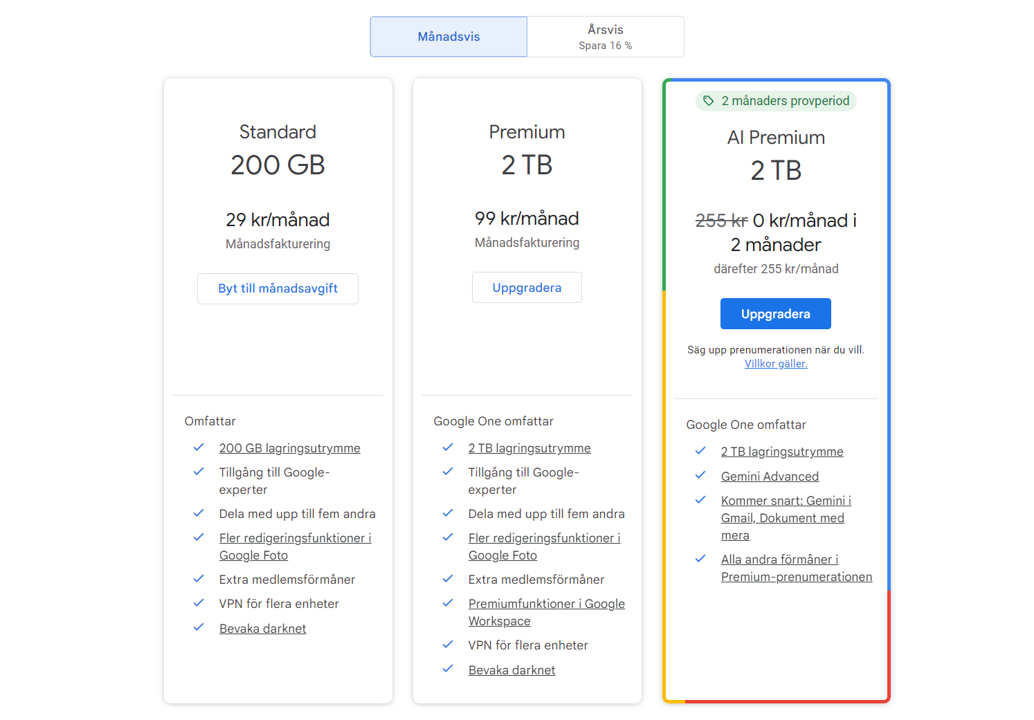Image resolution: width=1034 pixels, height=720 pixels.
Task: Click checkmark next to Standard 200 GB lagringsutrymme
Action: (199, 447)
